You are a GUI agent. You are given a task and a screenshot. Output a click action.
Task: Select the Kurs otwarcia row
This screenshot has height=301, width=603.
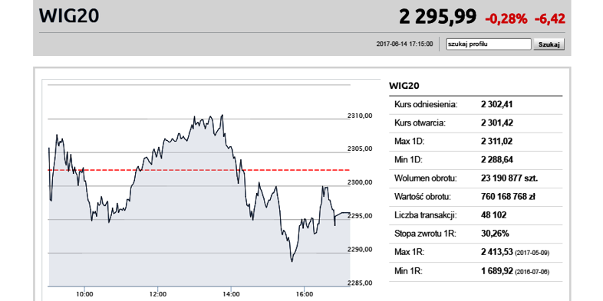(x=476, y=123)
